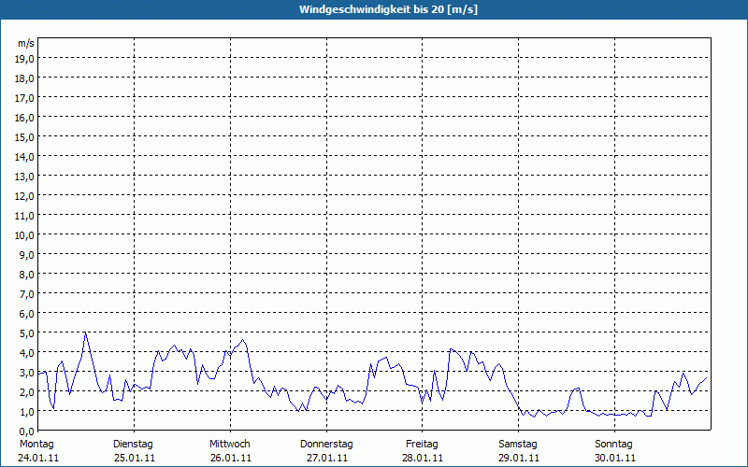Image resolution: width=748 pixels, height=467 pixels.
Task: Click the chart title 'Windgeschwindigkeit bis 20 [m/s]'
Action: [x=388, y=9]
